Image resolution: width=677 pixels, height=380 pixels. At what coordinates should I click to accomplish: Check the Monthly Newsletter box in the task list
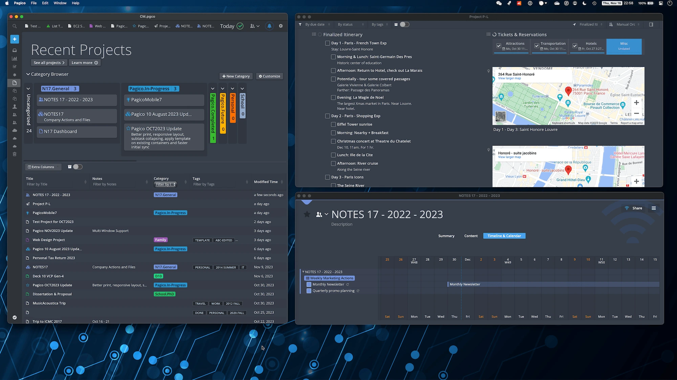point(309,284)
